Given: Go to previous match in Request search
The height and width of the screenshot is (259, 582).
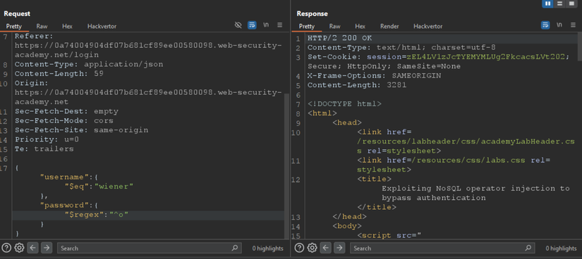Looking at the screenshot, I should coord(33,248).
